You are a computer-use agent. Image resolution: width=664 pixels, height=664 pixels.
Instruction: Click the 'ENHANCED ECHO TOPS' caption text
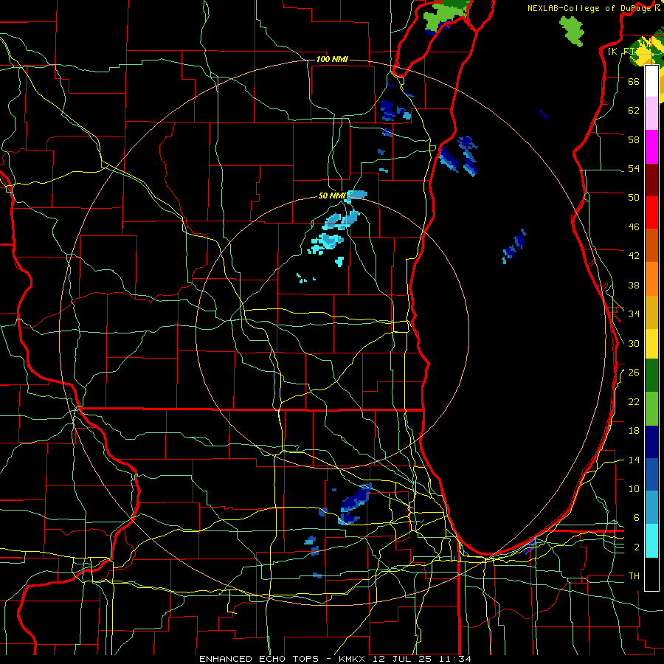[x=258, y=659]
